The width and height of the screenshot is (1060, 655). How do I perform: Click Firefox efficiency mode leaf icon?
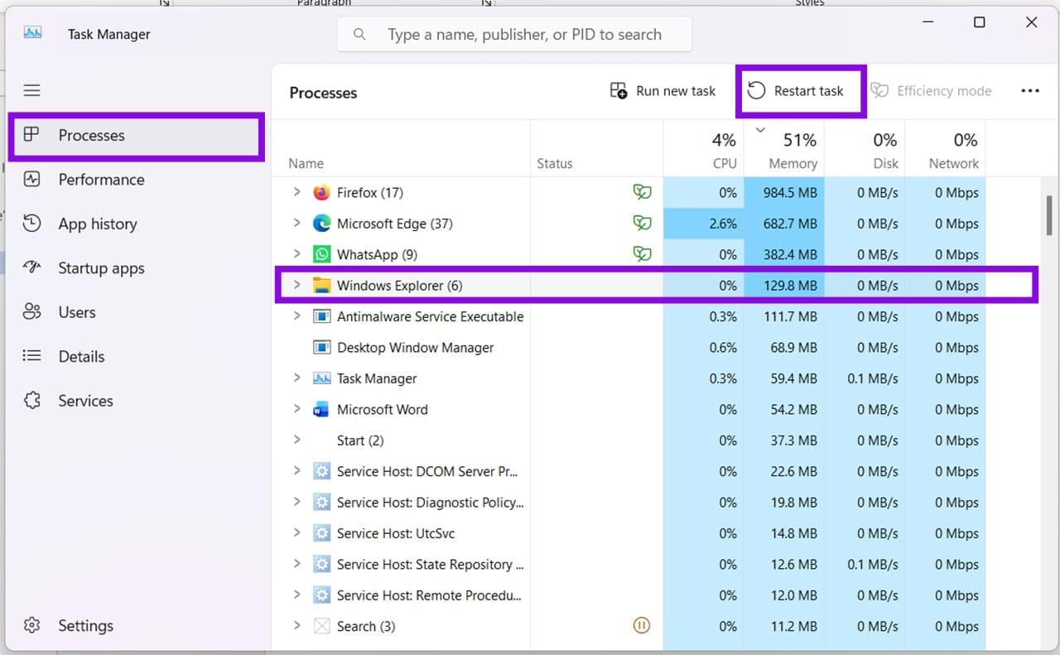[642, 192]
